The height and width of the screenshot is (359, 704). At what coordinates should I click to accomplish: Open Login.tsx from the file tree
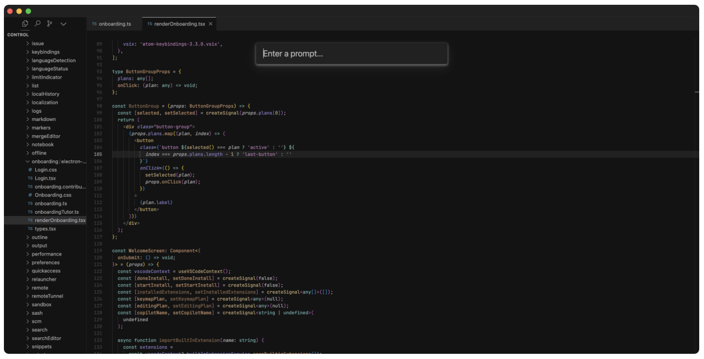point(45,178)
